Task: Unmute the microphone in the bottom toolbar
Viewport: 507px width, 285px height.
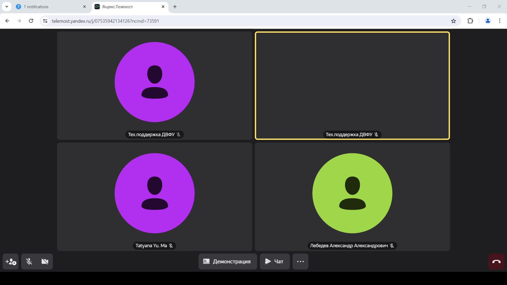Action: (x=29, y=262)
